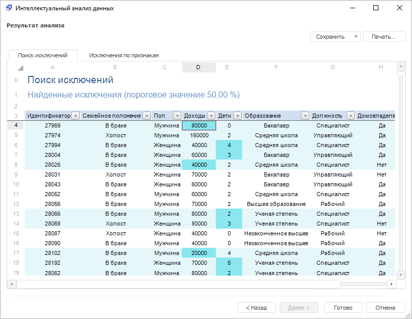The width and height of the screenshot is (412, 319).
Task: Expand the Сохранить button dropdown arrow
Action: (356, 37)
